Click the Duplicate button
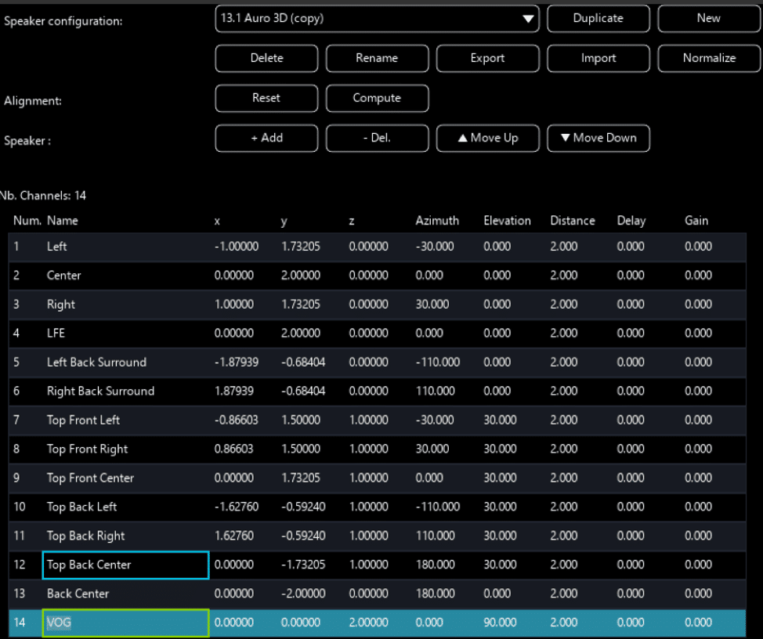The image size is (763, 639). (598, 19)
